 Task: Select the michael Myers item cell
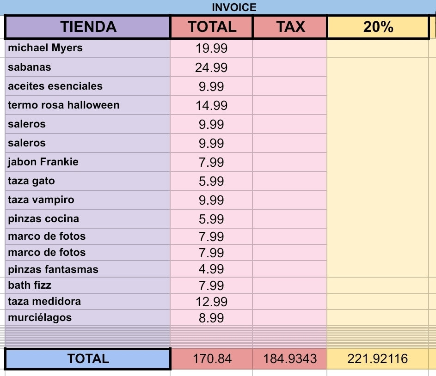(88, 48)
